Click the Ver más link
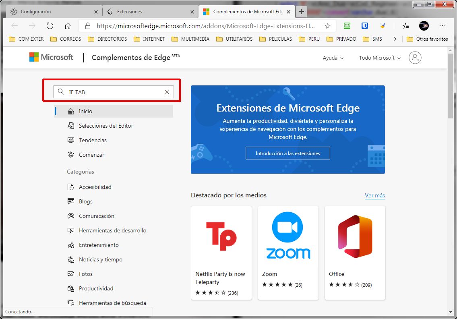Viewport: 457px width, 319px height. pos(375,195)
